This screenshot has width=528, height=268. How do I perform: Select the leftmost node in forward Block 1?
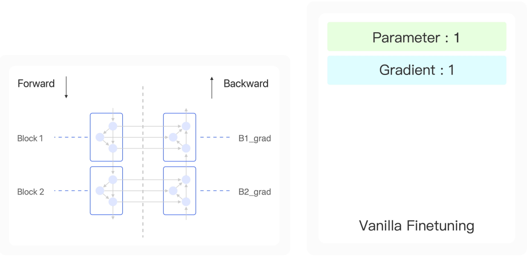tap(100, 137)
